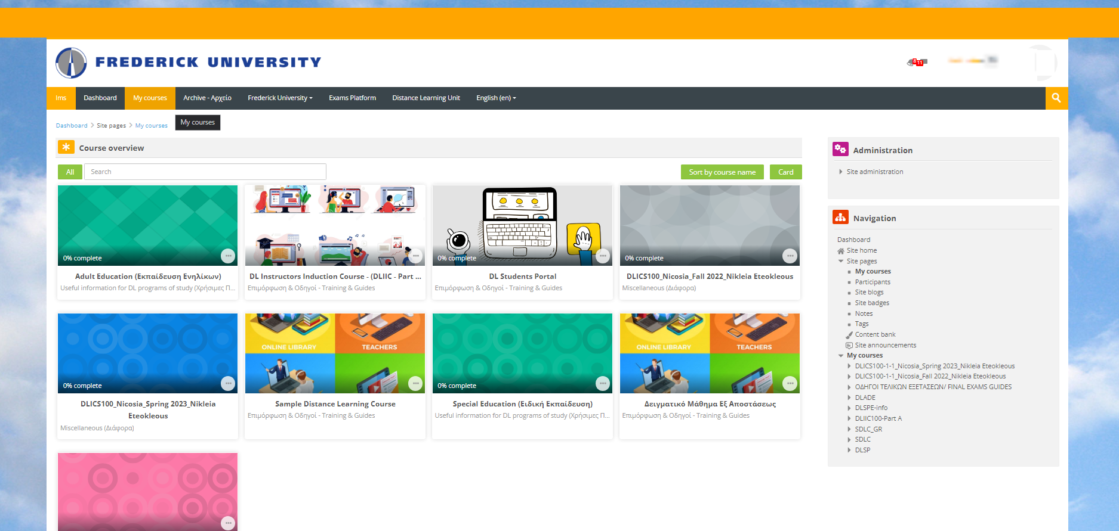Go to Dashboard in the navbar
The height and width of the screenshot is (531, 1119).
pos(100,98)
